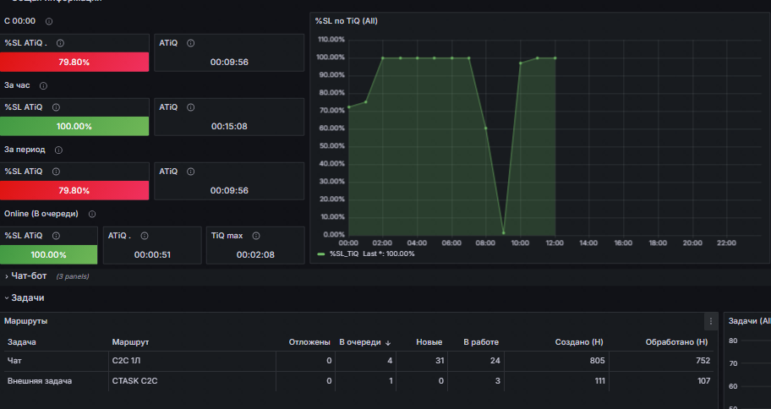This screenshot has height=409, width=771.
Task: Click the green 100.00% value in Online section
Action: click(x=49, y=254)
